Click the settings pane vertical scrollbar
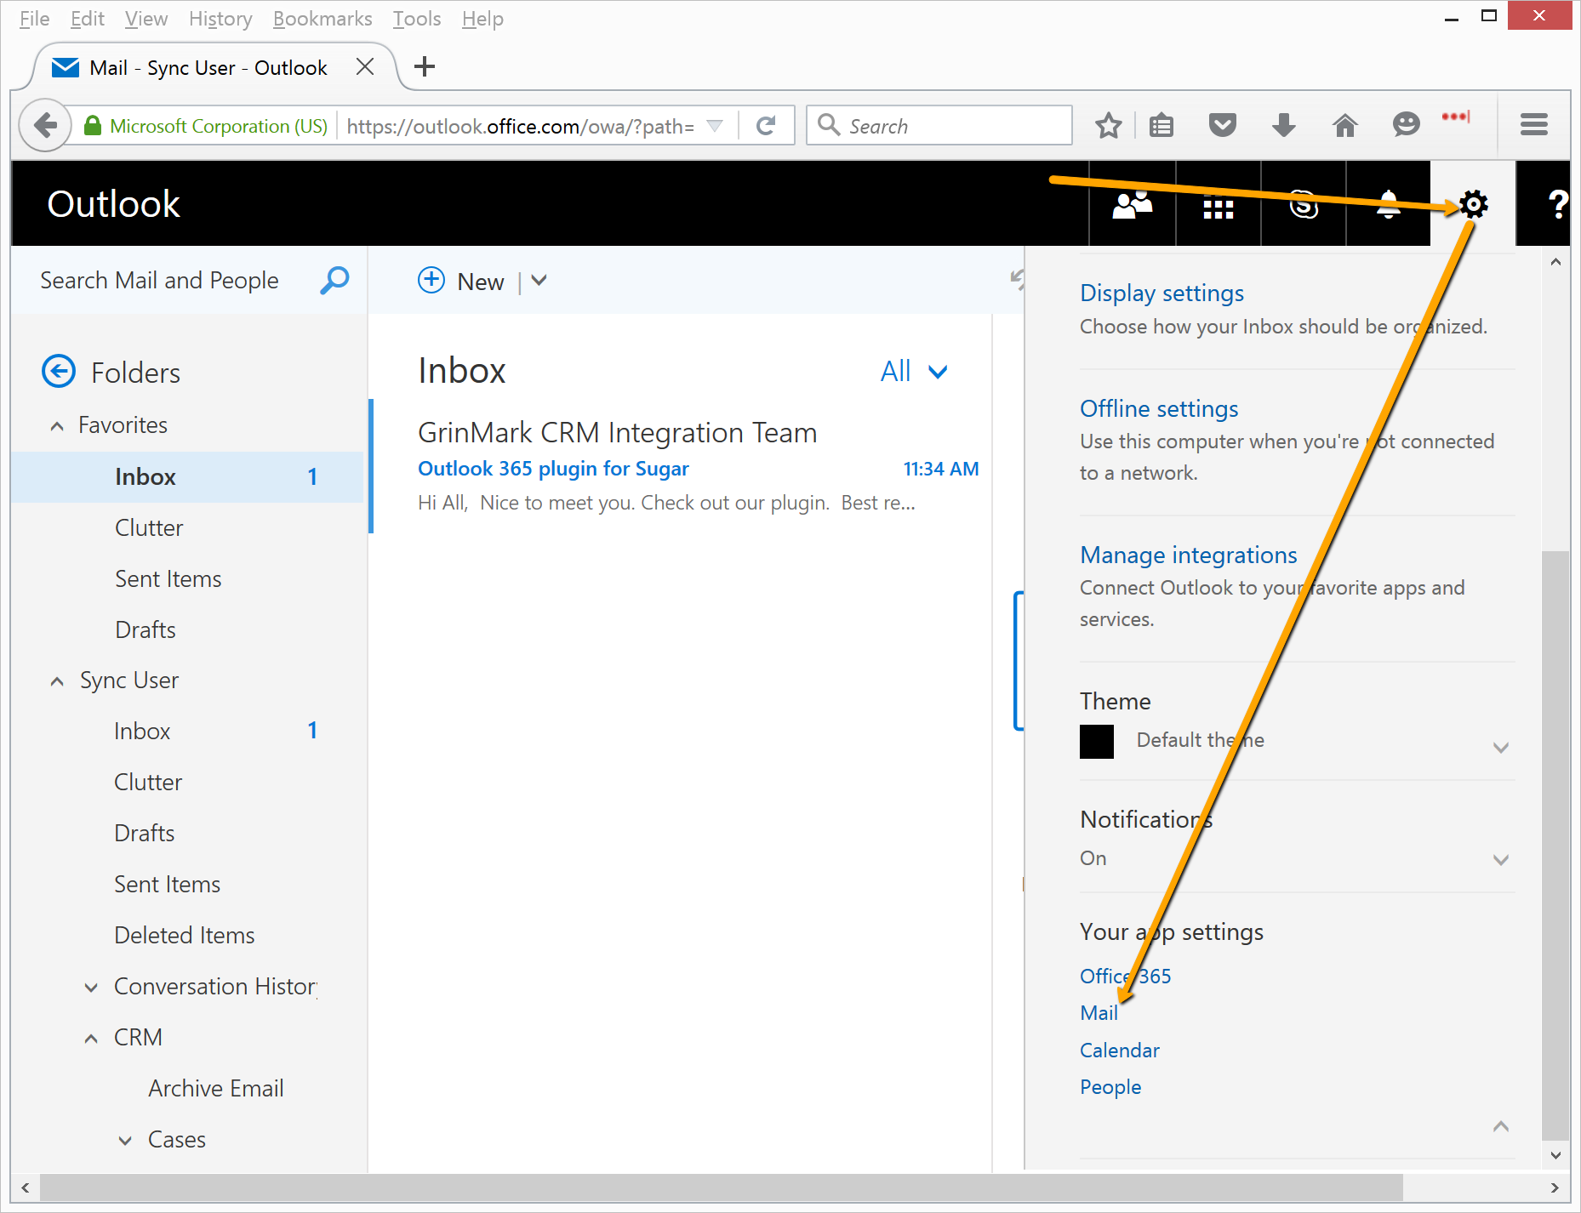 1555,844
